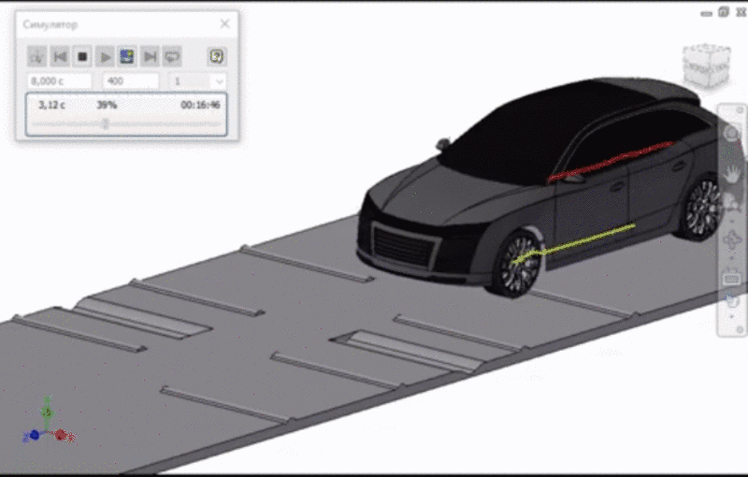Stop the running simulation

[x=82, y=57]
